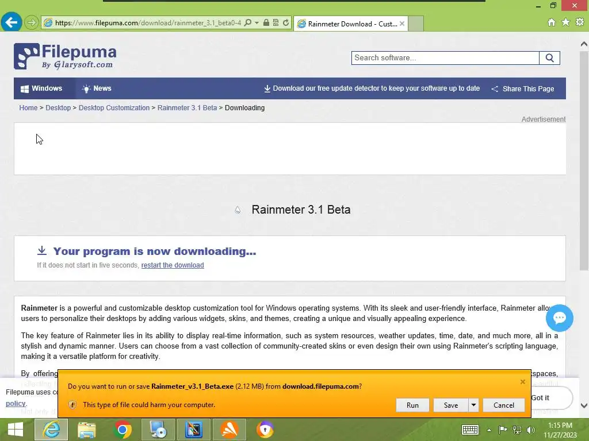
Task: Click the page scrollbar down arrow
Action: point(584,405)
